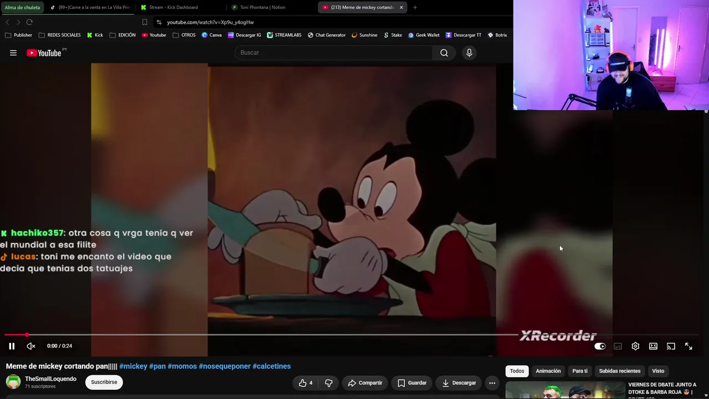Viewport: 709px width, 399px height.
Task: Dislike the Mickey video
Action: (328, 382)
